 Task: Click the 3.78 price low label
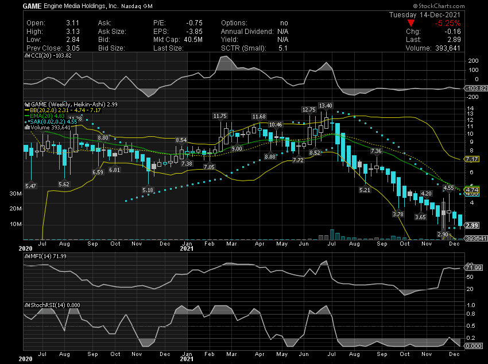click(x=398, y=214)
